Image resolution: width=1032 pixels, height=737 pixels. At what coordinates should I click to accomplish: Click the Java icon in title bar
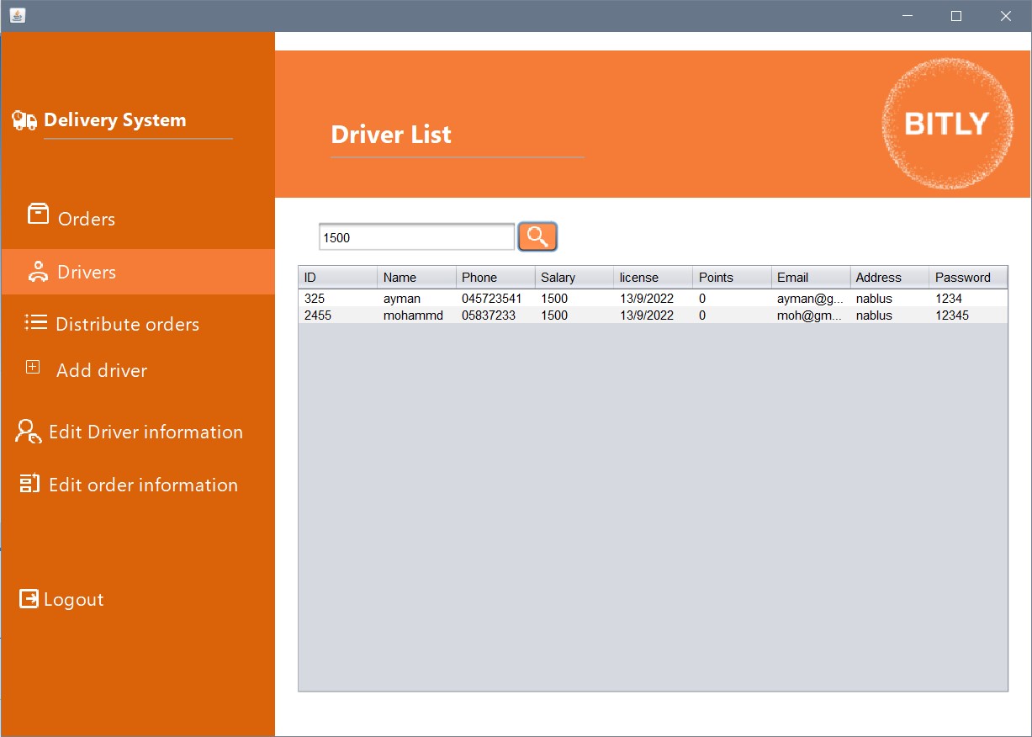(17, 15)
